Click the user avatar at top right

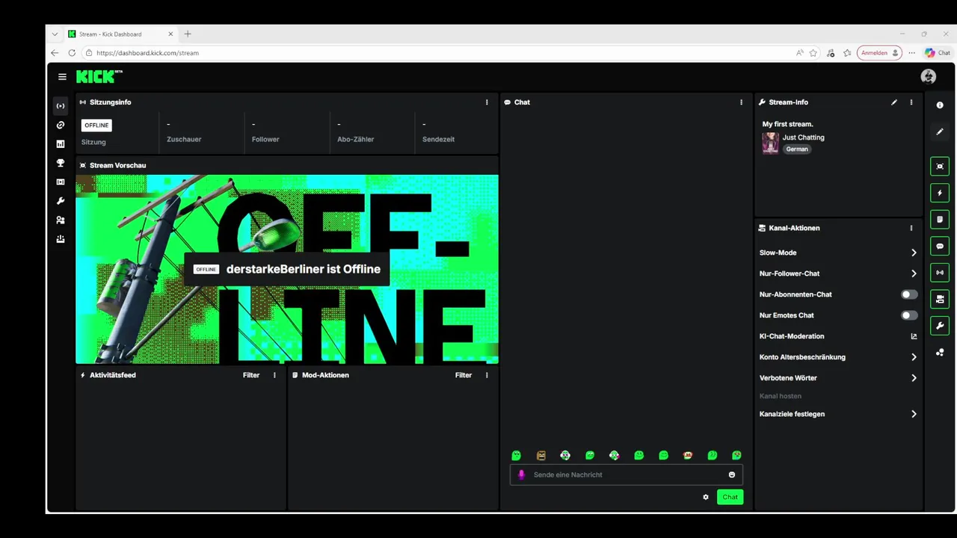coord(929,76)
